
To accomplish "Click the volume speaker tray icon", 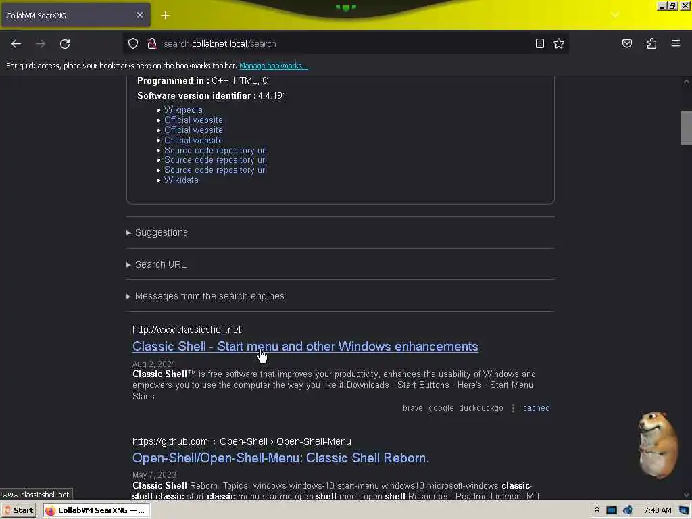I will [627, 510].
